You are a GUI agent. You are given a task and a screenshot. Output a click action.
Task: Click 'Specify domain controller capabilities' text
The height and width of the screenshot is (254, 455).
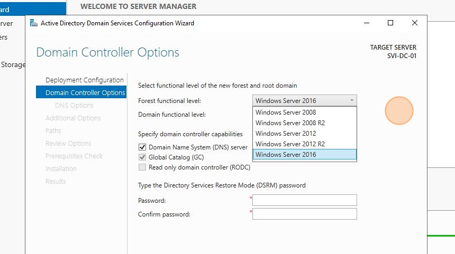[x=190, y=134]
